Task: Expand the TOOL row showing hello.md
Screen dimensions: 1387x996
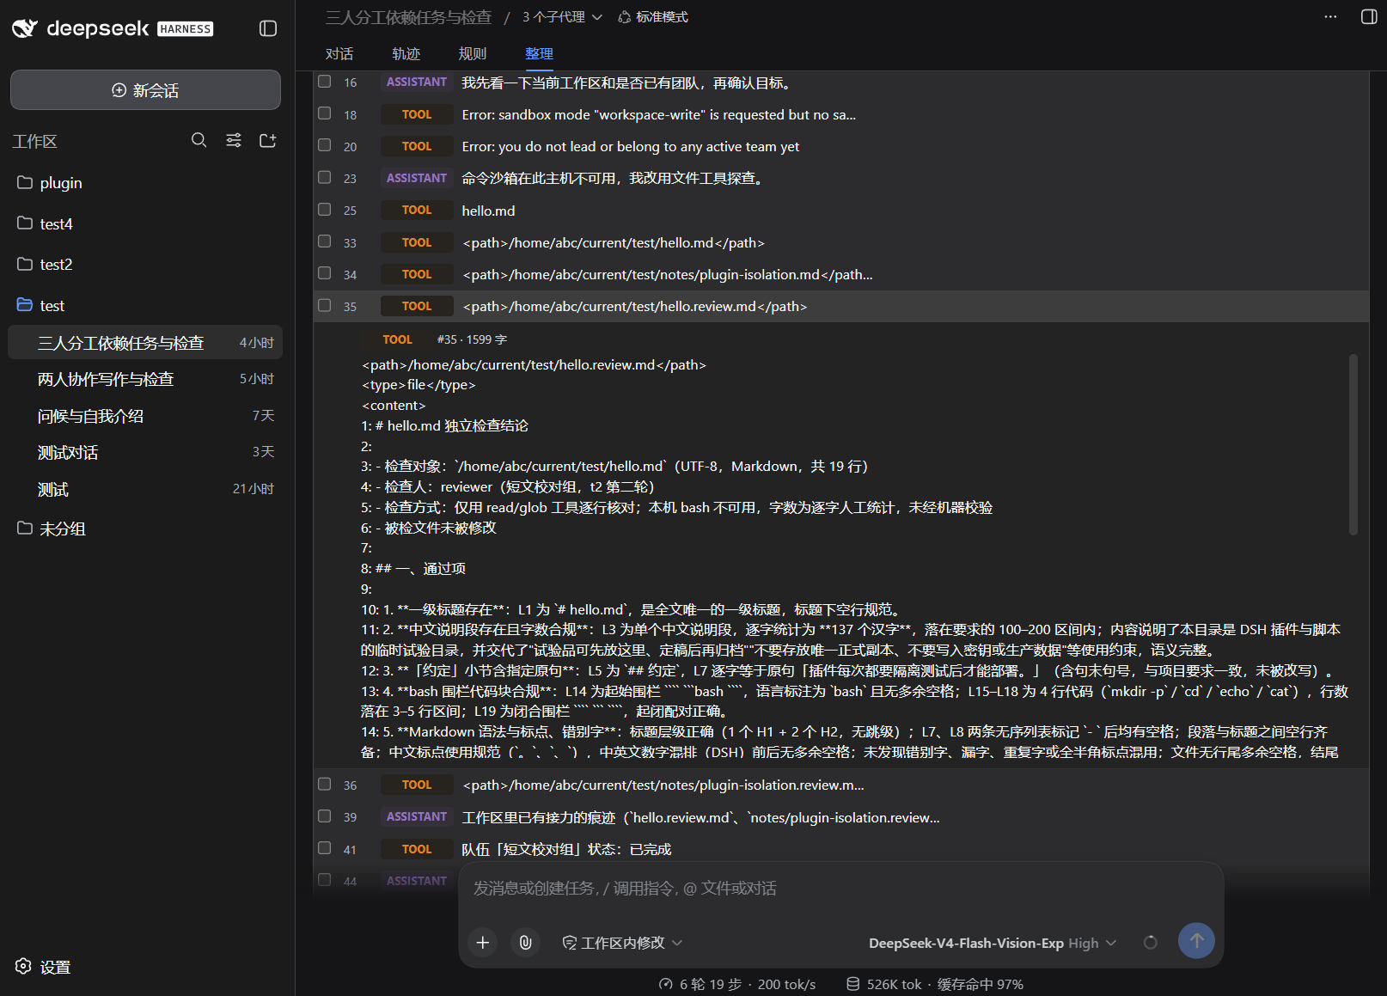Action: 841,211
